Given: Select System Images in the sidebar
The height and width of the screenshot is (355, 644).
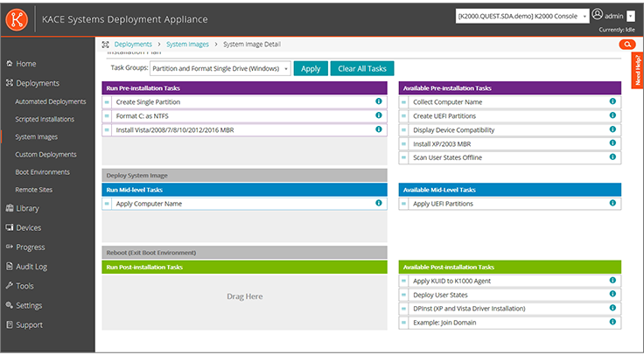Looking at the screenshot, I should [x=36, y=136].
